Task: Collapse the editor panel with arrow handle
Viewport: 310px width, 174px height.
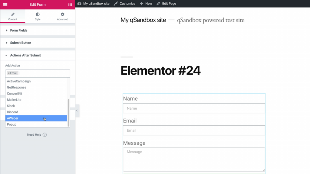Action: click(77, 111)
